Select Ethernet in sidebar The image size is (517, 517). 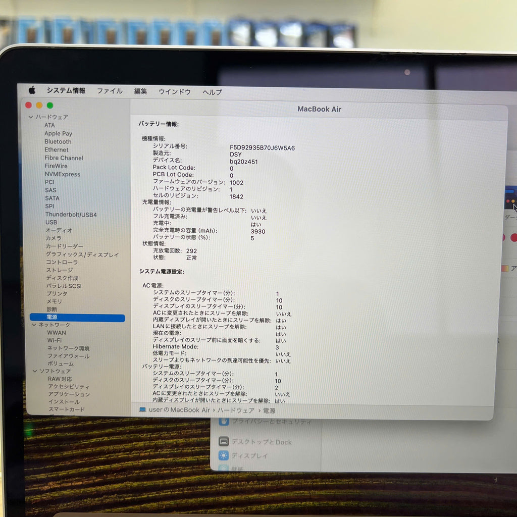tap(57, 149)
